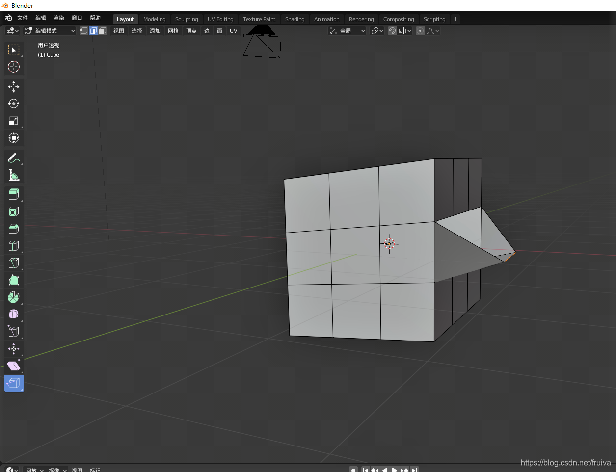Image resolution: width=616 pixels, height=472 pixels.
Task: Add a new workspace with the plus button
Action: coord(455,19)
